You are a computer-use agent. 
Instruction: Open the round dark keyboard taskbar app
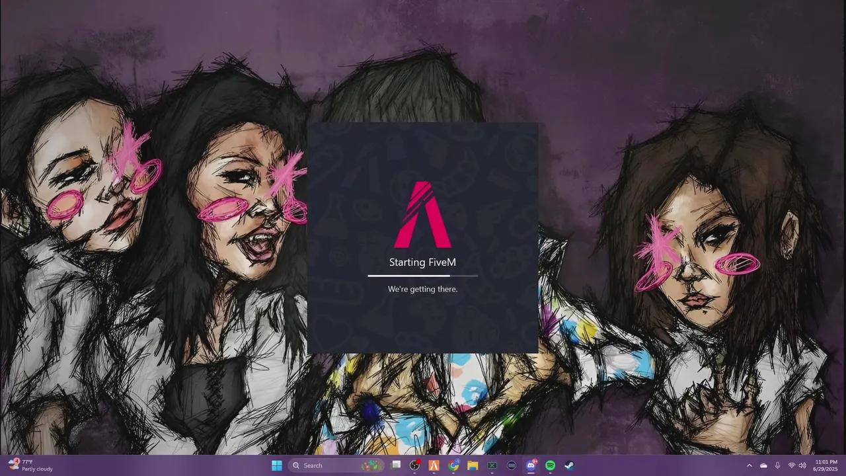pos(512,465)
